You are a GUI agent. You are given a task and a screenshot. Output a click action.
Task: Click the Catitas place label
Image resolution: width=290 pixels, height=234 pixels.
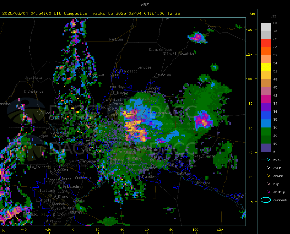coord(184,173)
